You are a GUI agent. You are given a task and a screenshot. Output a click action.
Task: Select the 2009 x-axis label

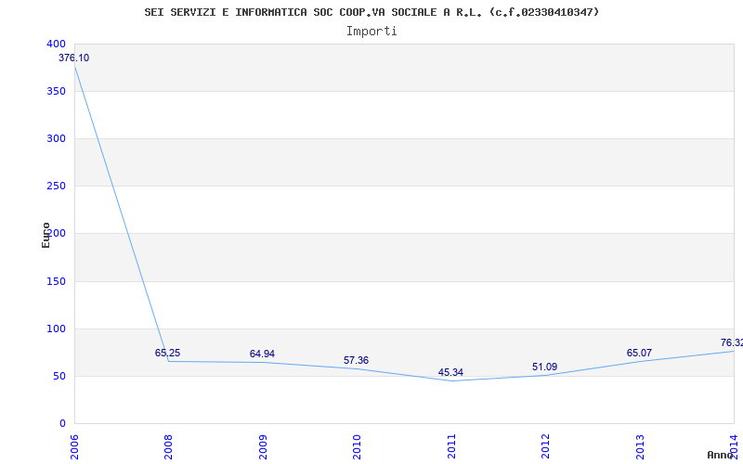pyautogui.click(x=263, y=447)
